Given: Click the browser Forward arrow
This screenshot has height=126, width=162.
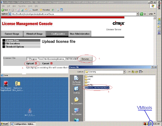Looking at the screenshot, I should click(13, 10).
